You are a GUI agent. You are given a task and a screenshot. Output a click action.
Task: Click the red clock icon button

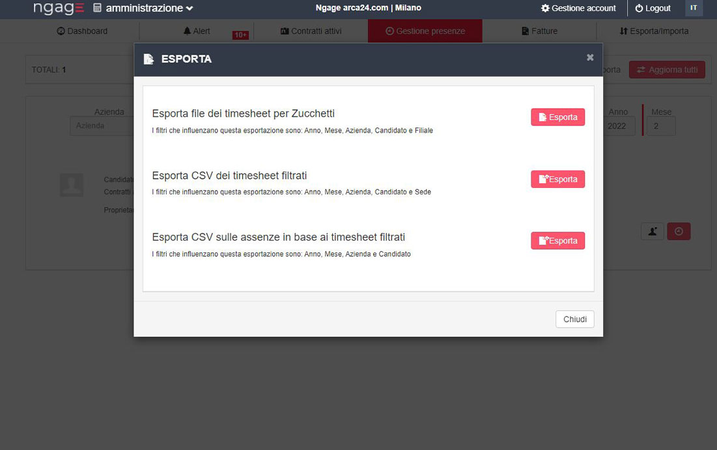(679, 231)
